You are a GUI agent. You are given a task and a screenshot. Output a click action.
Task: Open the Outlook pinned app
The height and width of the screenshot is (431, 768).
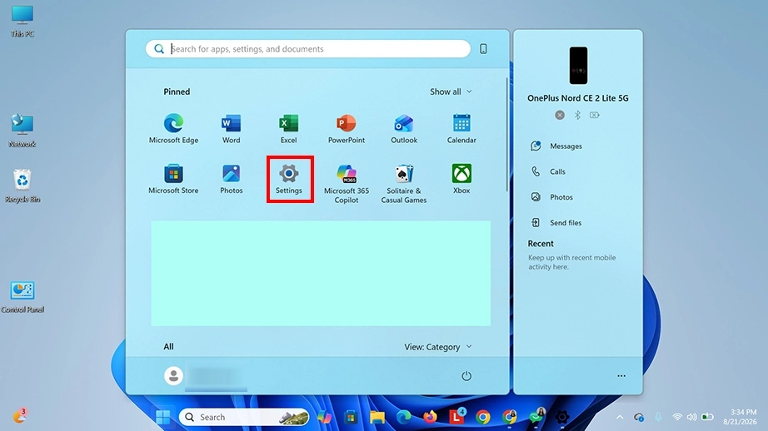404,128
